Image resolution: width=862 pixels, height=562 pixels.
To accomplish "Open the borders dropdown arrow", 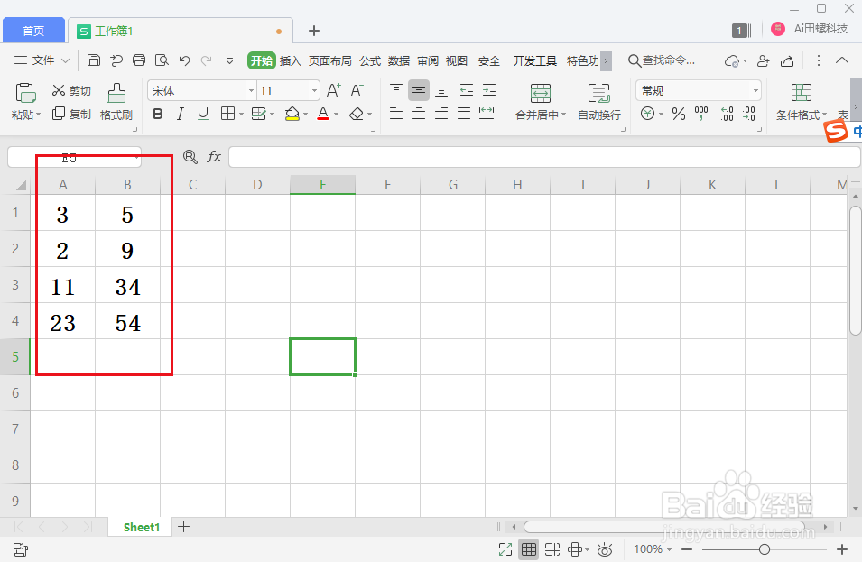I will point(241,115).
